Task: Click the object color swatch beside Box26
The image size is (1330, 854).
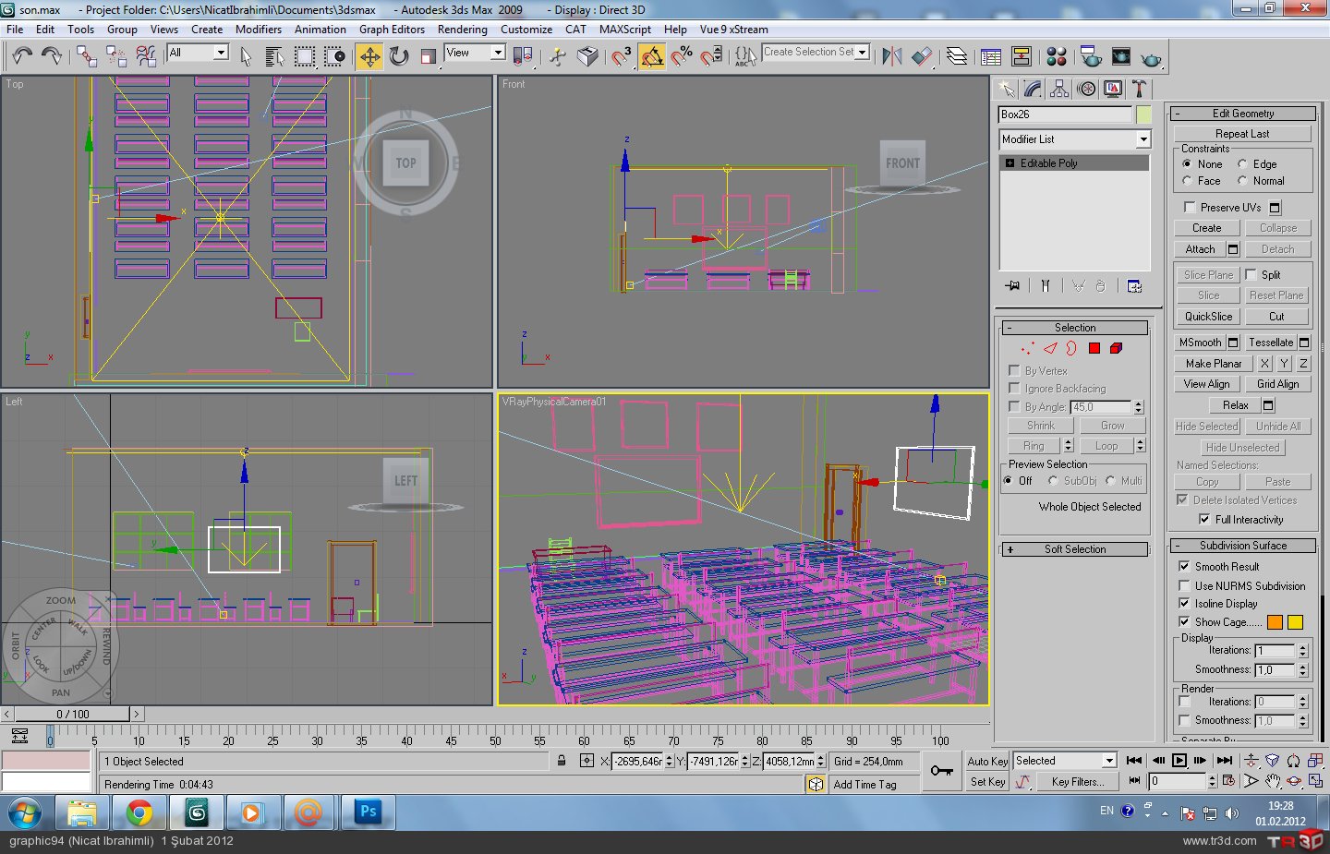Action: point(1143,114)
